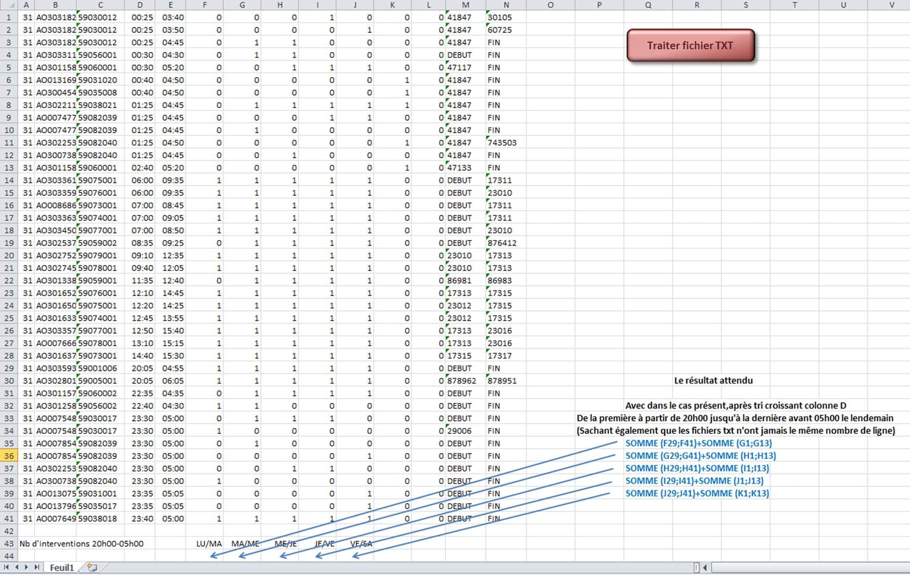Select column N header

coord(506,5)
